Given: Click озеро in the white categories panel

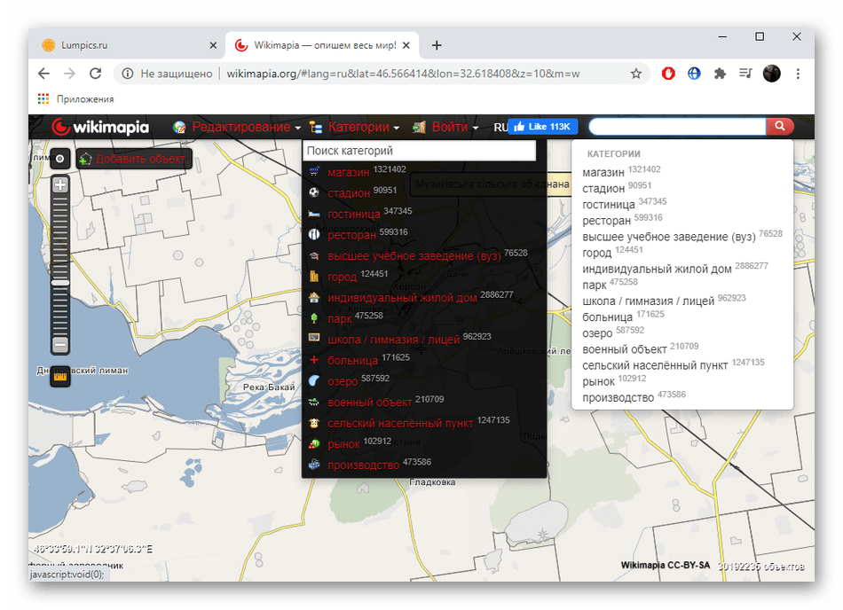Looking at the screenshot, I should (x=597, y=333).
